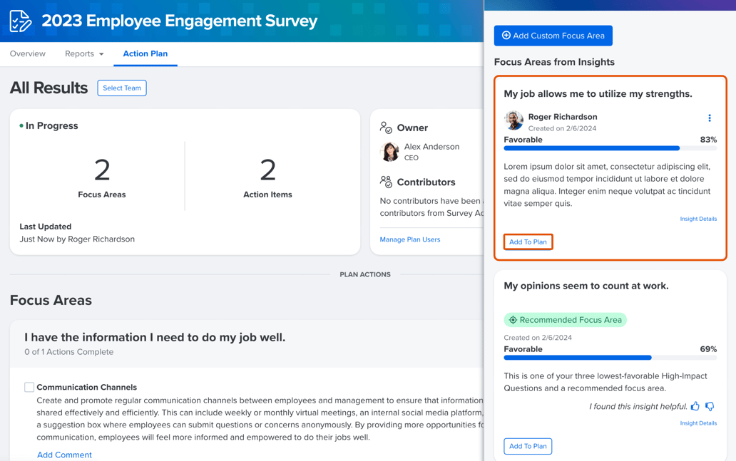
Task: Select the Action Plan tab
Action: click(145, 54)
